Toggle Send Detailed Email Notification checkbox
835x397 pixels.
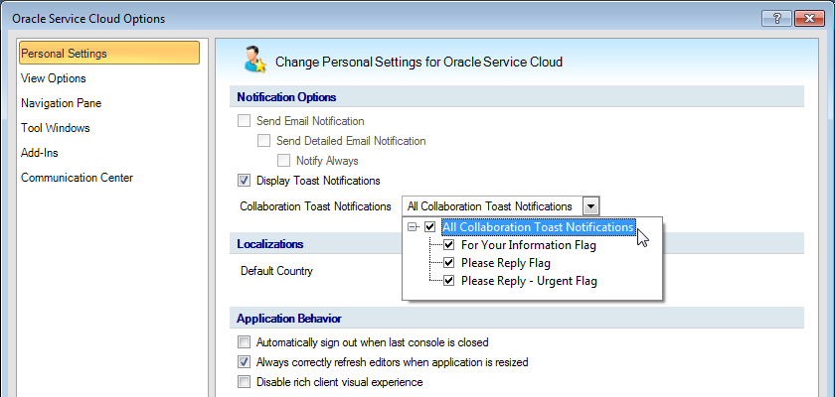(263, 141)
